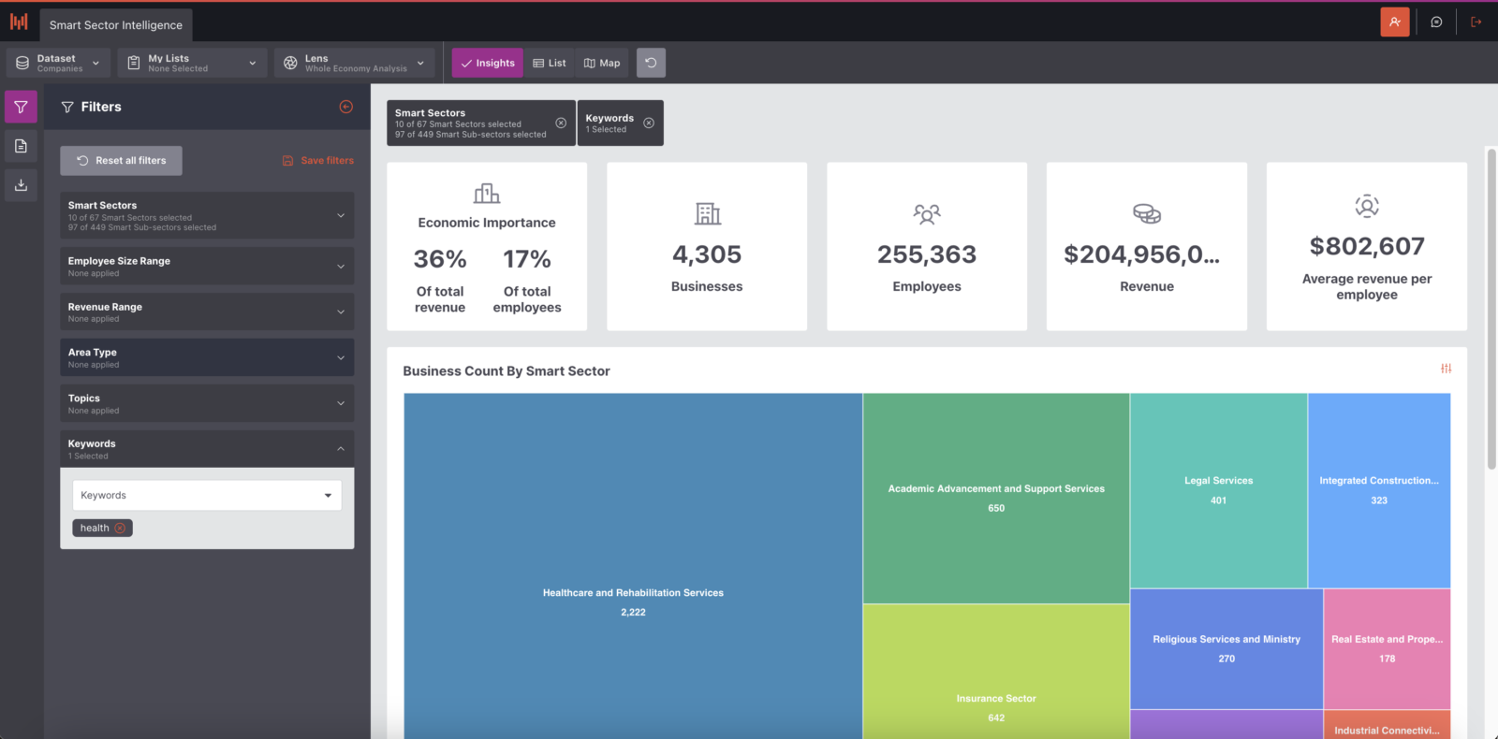Click the $802,607 average revenue value
The width and height of the screenshot is (1498, 739).
(1367, 246)
